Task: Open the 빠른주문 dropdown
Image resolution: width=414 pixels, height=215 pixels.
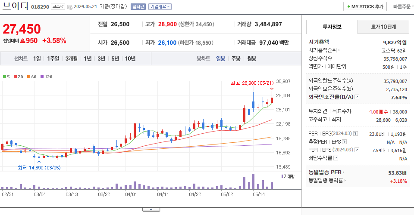Action: tap(403, 6)
